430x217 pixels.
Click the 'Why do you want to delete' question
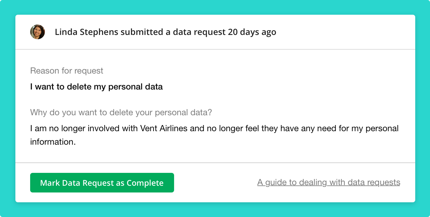pyautogui.click(x=121, y=112)
